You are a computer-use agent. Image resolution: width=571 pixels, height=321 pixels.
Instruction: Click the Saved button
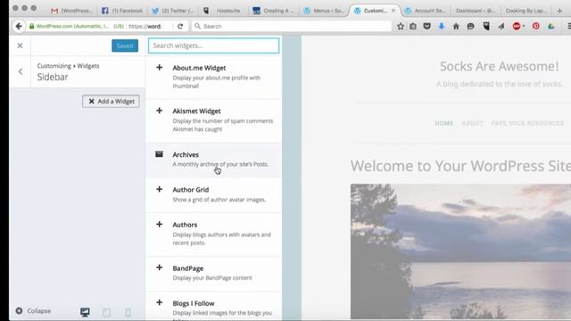tap(125, 45)
